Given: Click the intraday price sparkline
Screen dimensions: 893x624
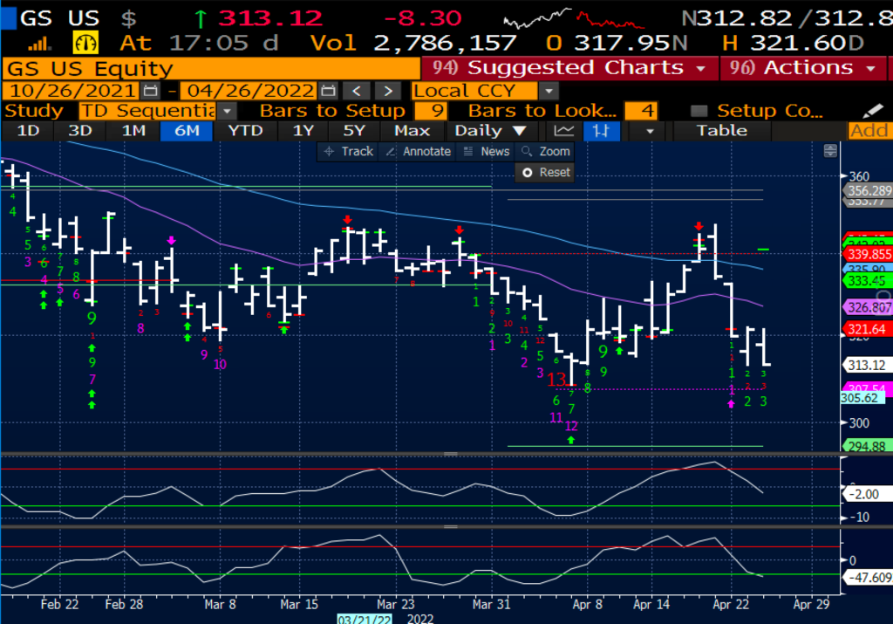Looking at the screenshot, I should pyautogui.click(x=574, y=19).
